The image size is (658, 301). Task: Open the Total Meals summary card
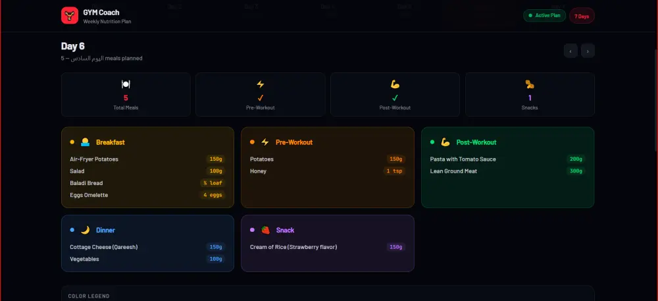point(126,94)
